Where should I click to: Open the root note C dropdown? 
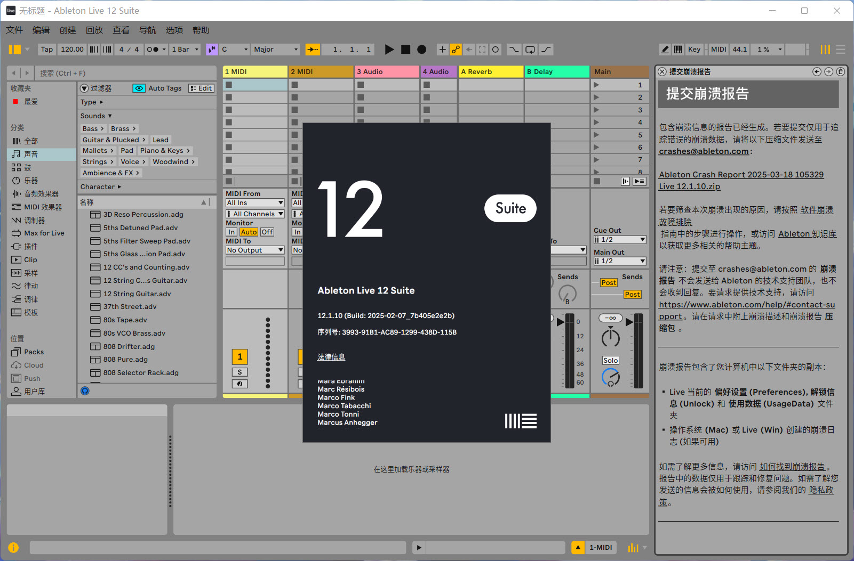click(x=235, y=50)
